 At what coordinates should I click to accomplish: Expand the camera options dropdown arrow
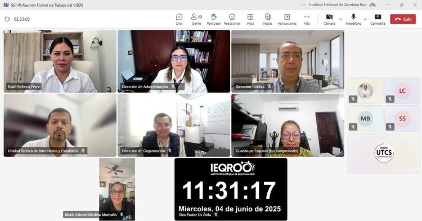click(340, 19)
